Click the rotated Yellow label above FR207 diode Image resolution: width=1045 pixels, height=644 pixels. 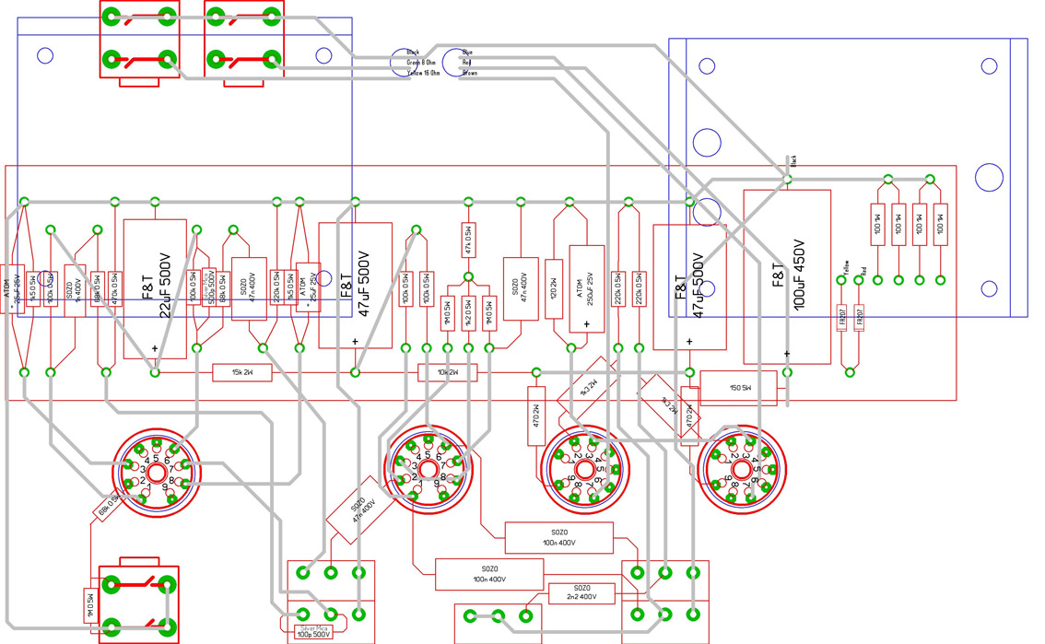846,268
